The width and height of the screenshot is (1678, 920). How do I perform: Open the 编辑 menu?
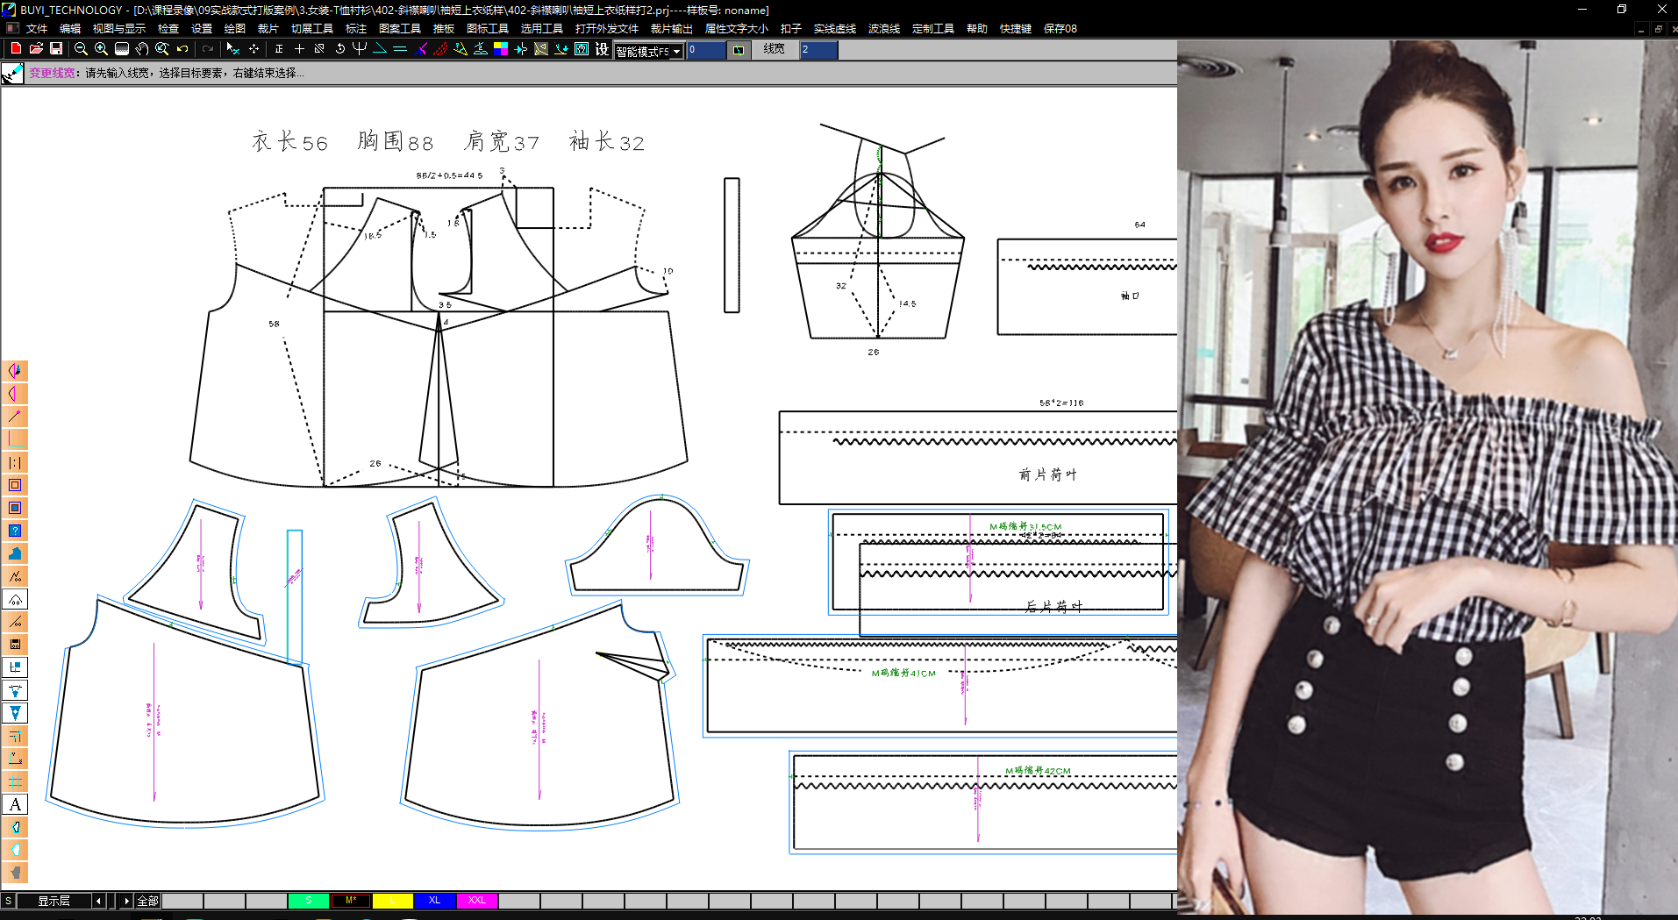(70, 29)
